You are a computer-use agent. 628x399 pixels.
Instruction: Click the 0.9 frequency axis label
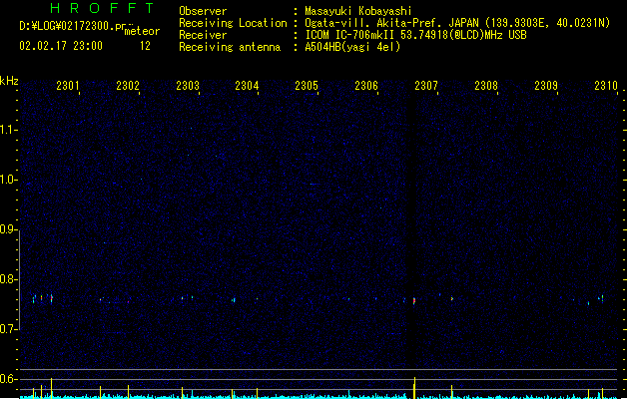pyautogui.click(x=8, y=229)
